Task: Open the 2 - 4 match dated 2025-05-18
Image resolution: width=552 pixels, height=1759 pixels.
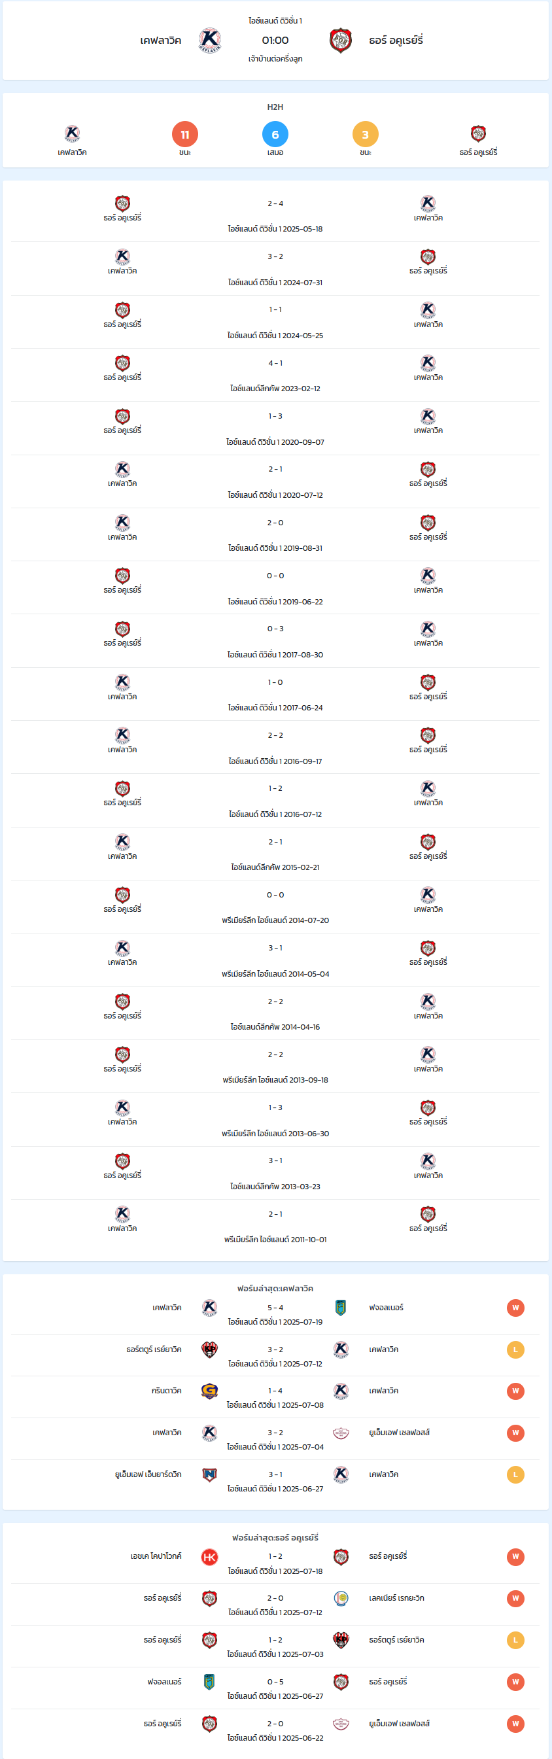Action: click(x=275, y=216)
